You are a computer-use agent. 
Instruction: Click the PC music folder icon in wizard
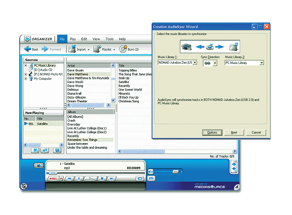click(233, 47)
